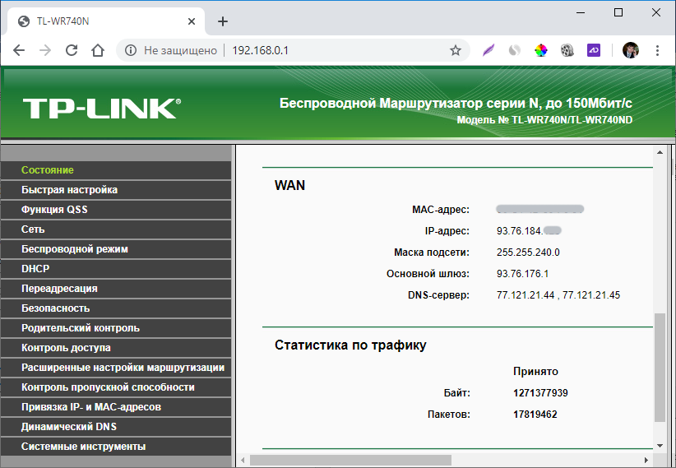Viewport: 676px width, 468px height.
Task: Select DHCP in the sidebar
Action: coord(35,269)
